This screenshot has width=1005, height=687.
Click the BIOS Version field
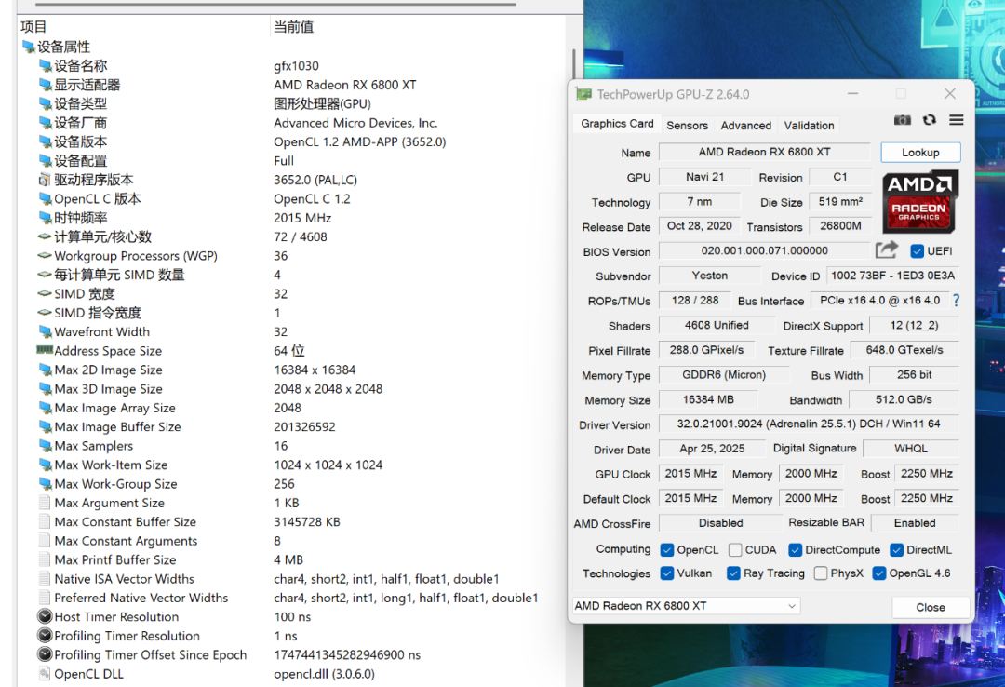(x=765, y=250)
